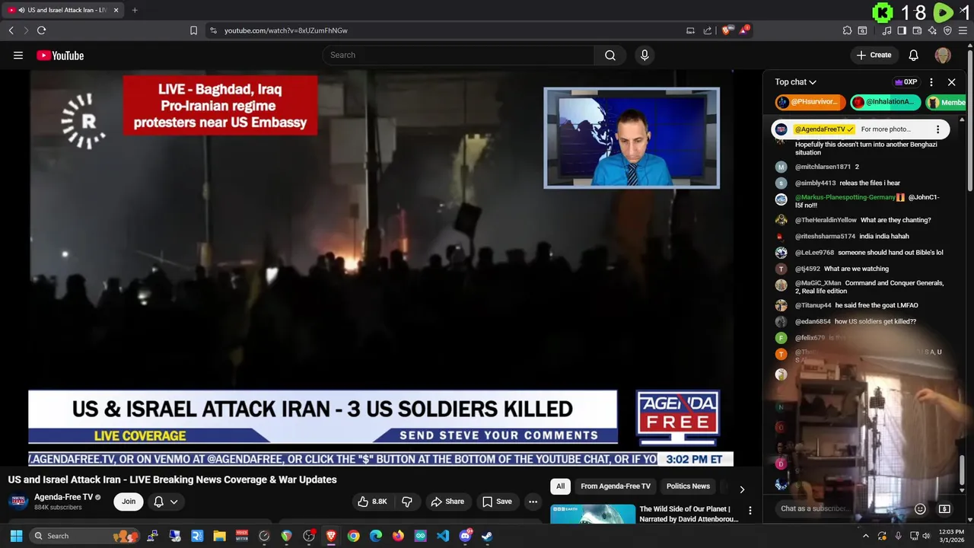Open the YouTube guide hamburger menu
974x548 pixels.
pyautogui.click(x=18, y=55)
